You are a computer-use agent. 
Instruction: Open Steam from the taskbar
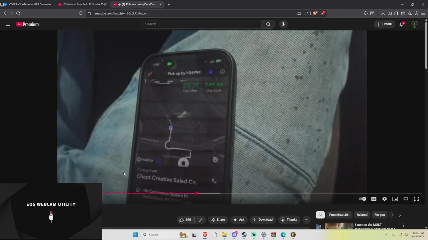(244, 235)
